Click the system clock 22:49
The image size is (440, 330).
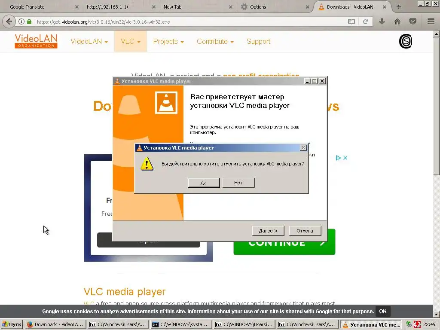coord(429,324)
